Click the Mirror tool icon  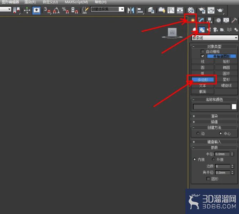point(131,10)
